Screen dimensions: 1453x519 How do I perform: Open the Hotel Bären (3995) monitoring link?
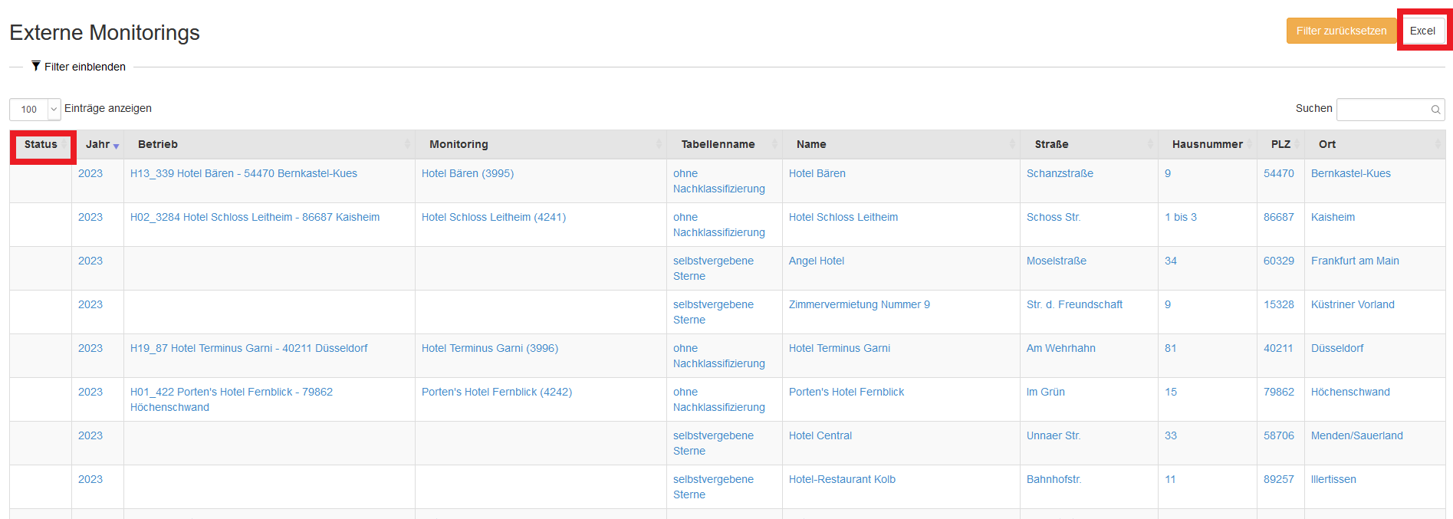[467, 173]
